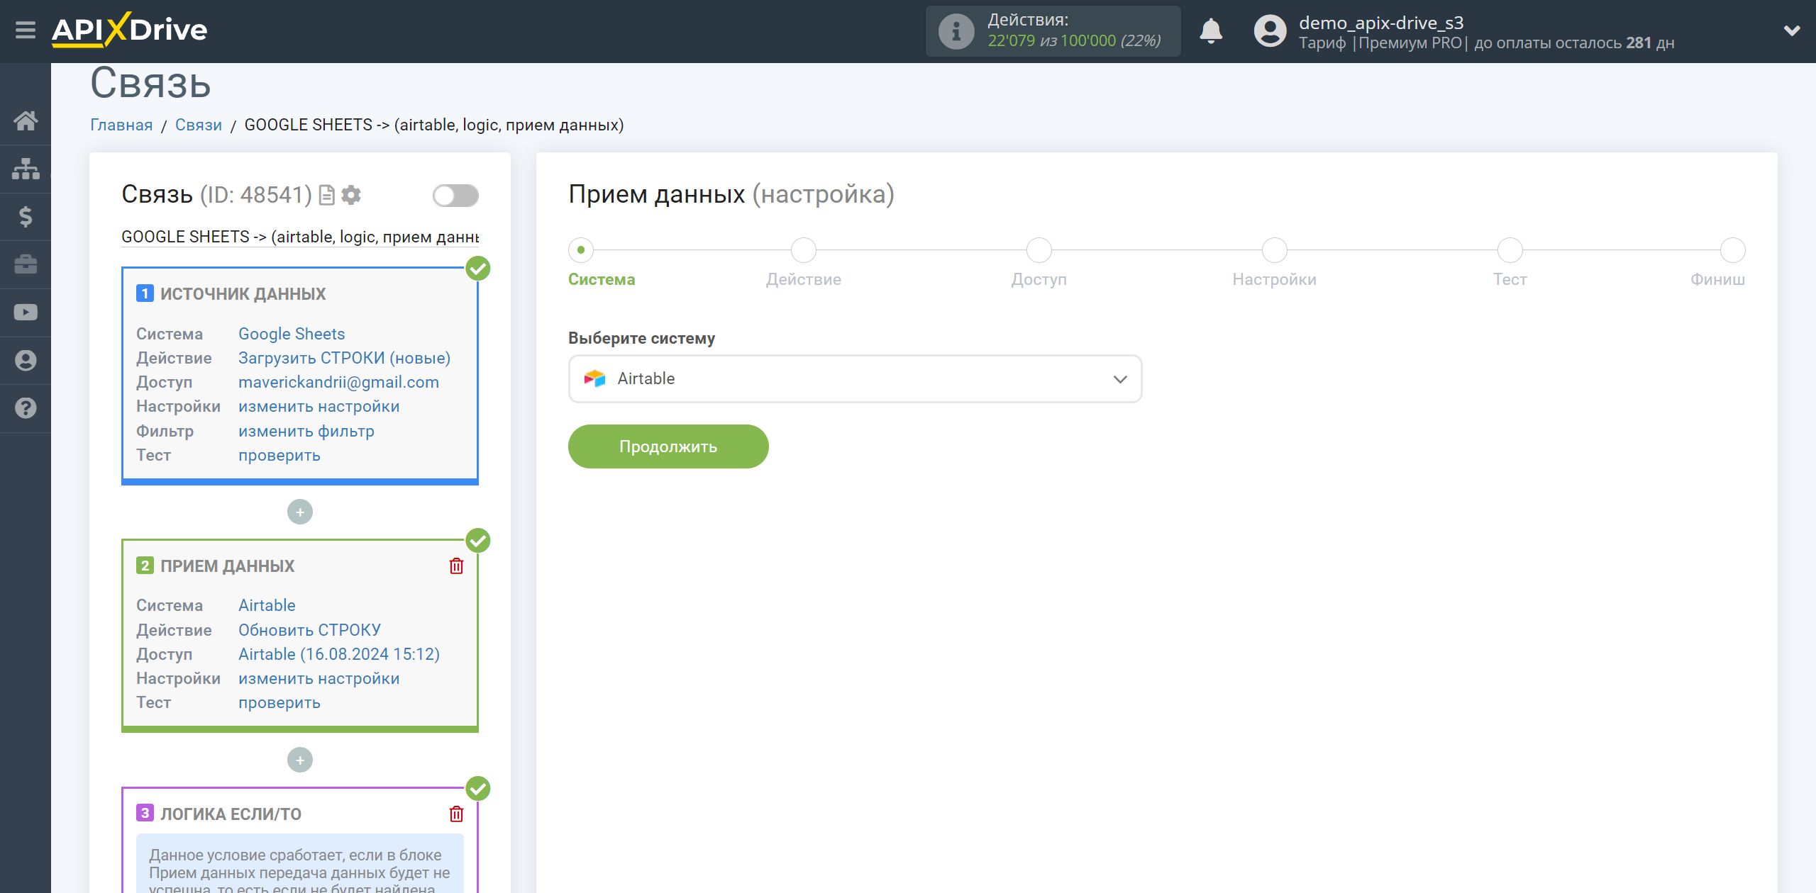Open Главная breadcrumb link
Image resolution: width=1816 pixels, height=893 pixels.
[x=121, y=125]
